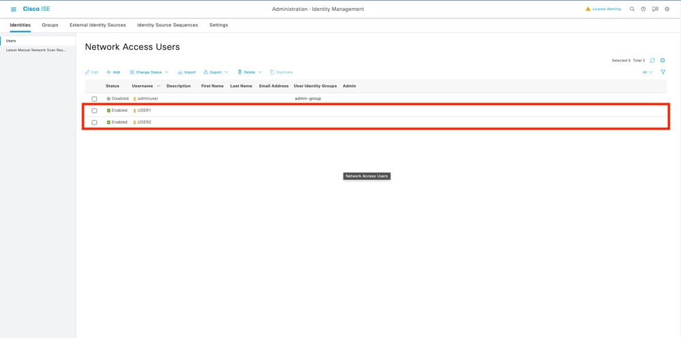Click the Selected 0 Total 3 counter

pyautogui.click(x=628, y=61)
